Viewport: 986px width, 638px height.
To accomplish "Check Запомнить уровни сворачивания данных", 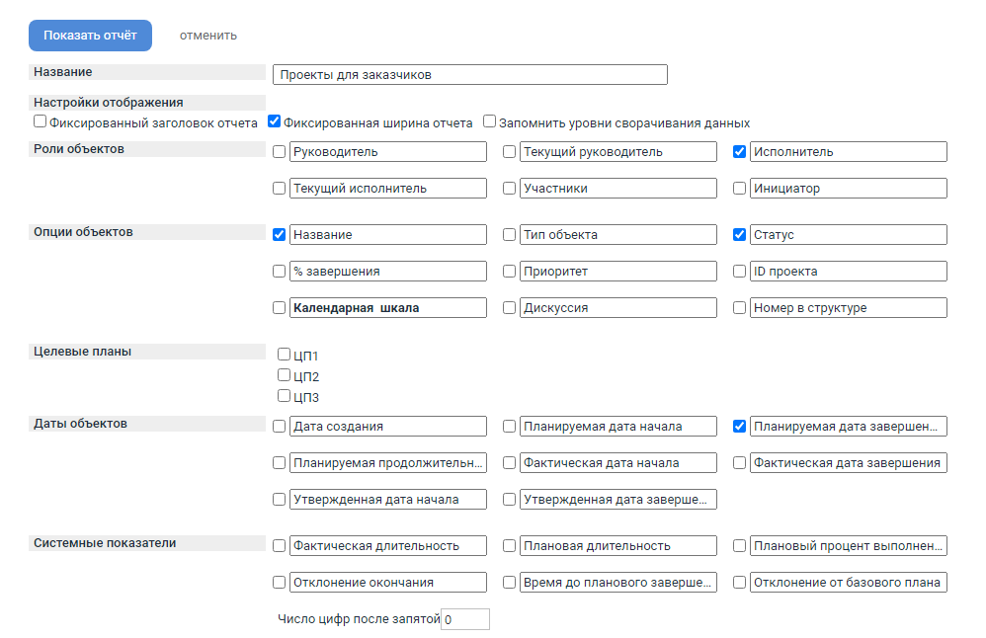I will [489, 122].
